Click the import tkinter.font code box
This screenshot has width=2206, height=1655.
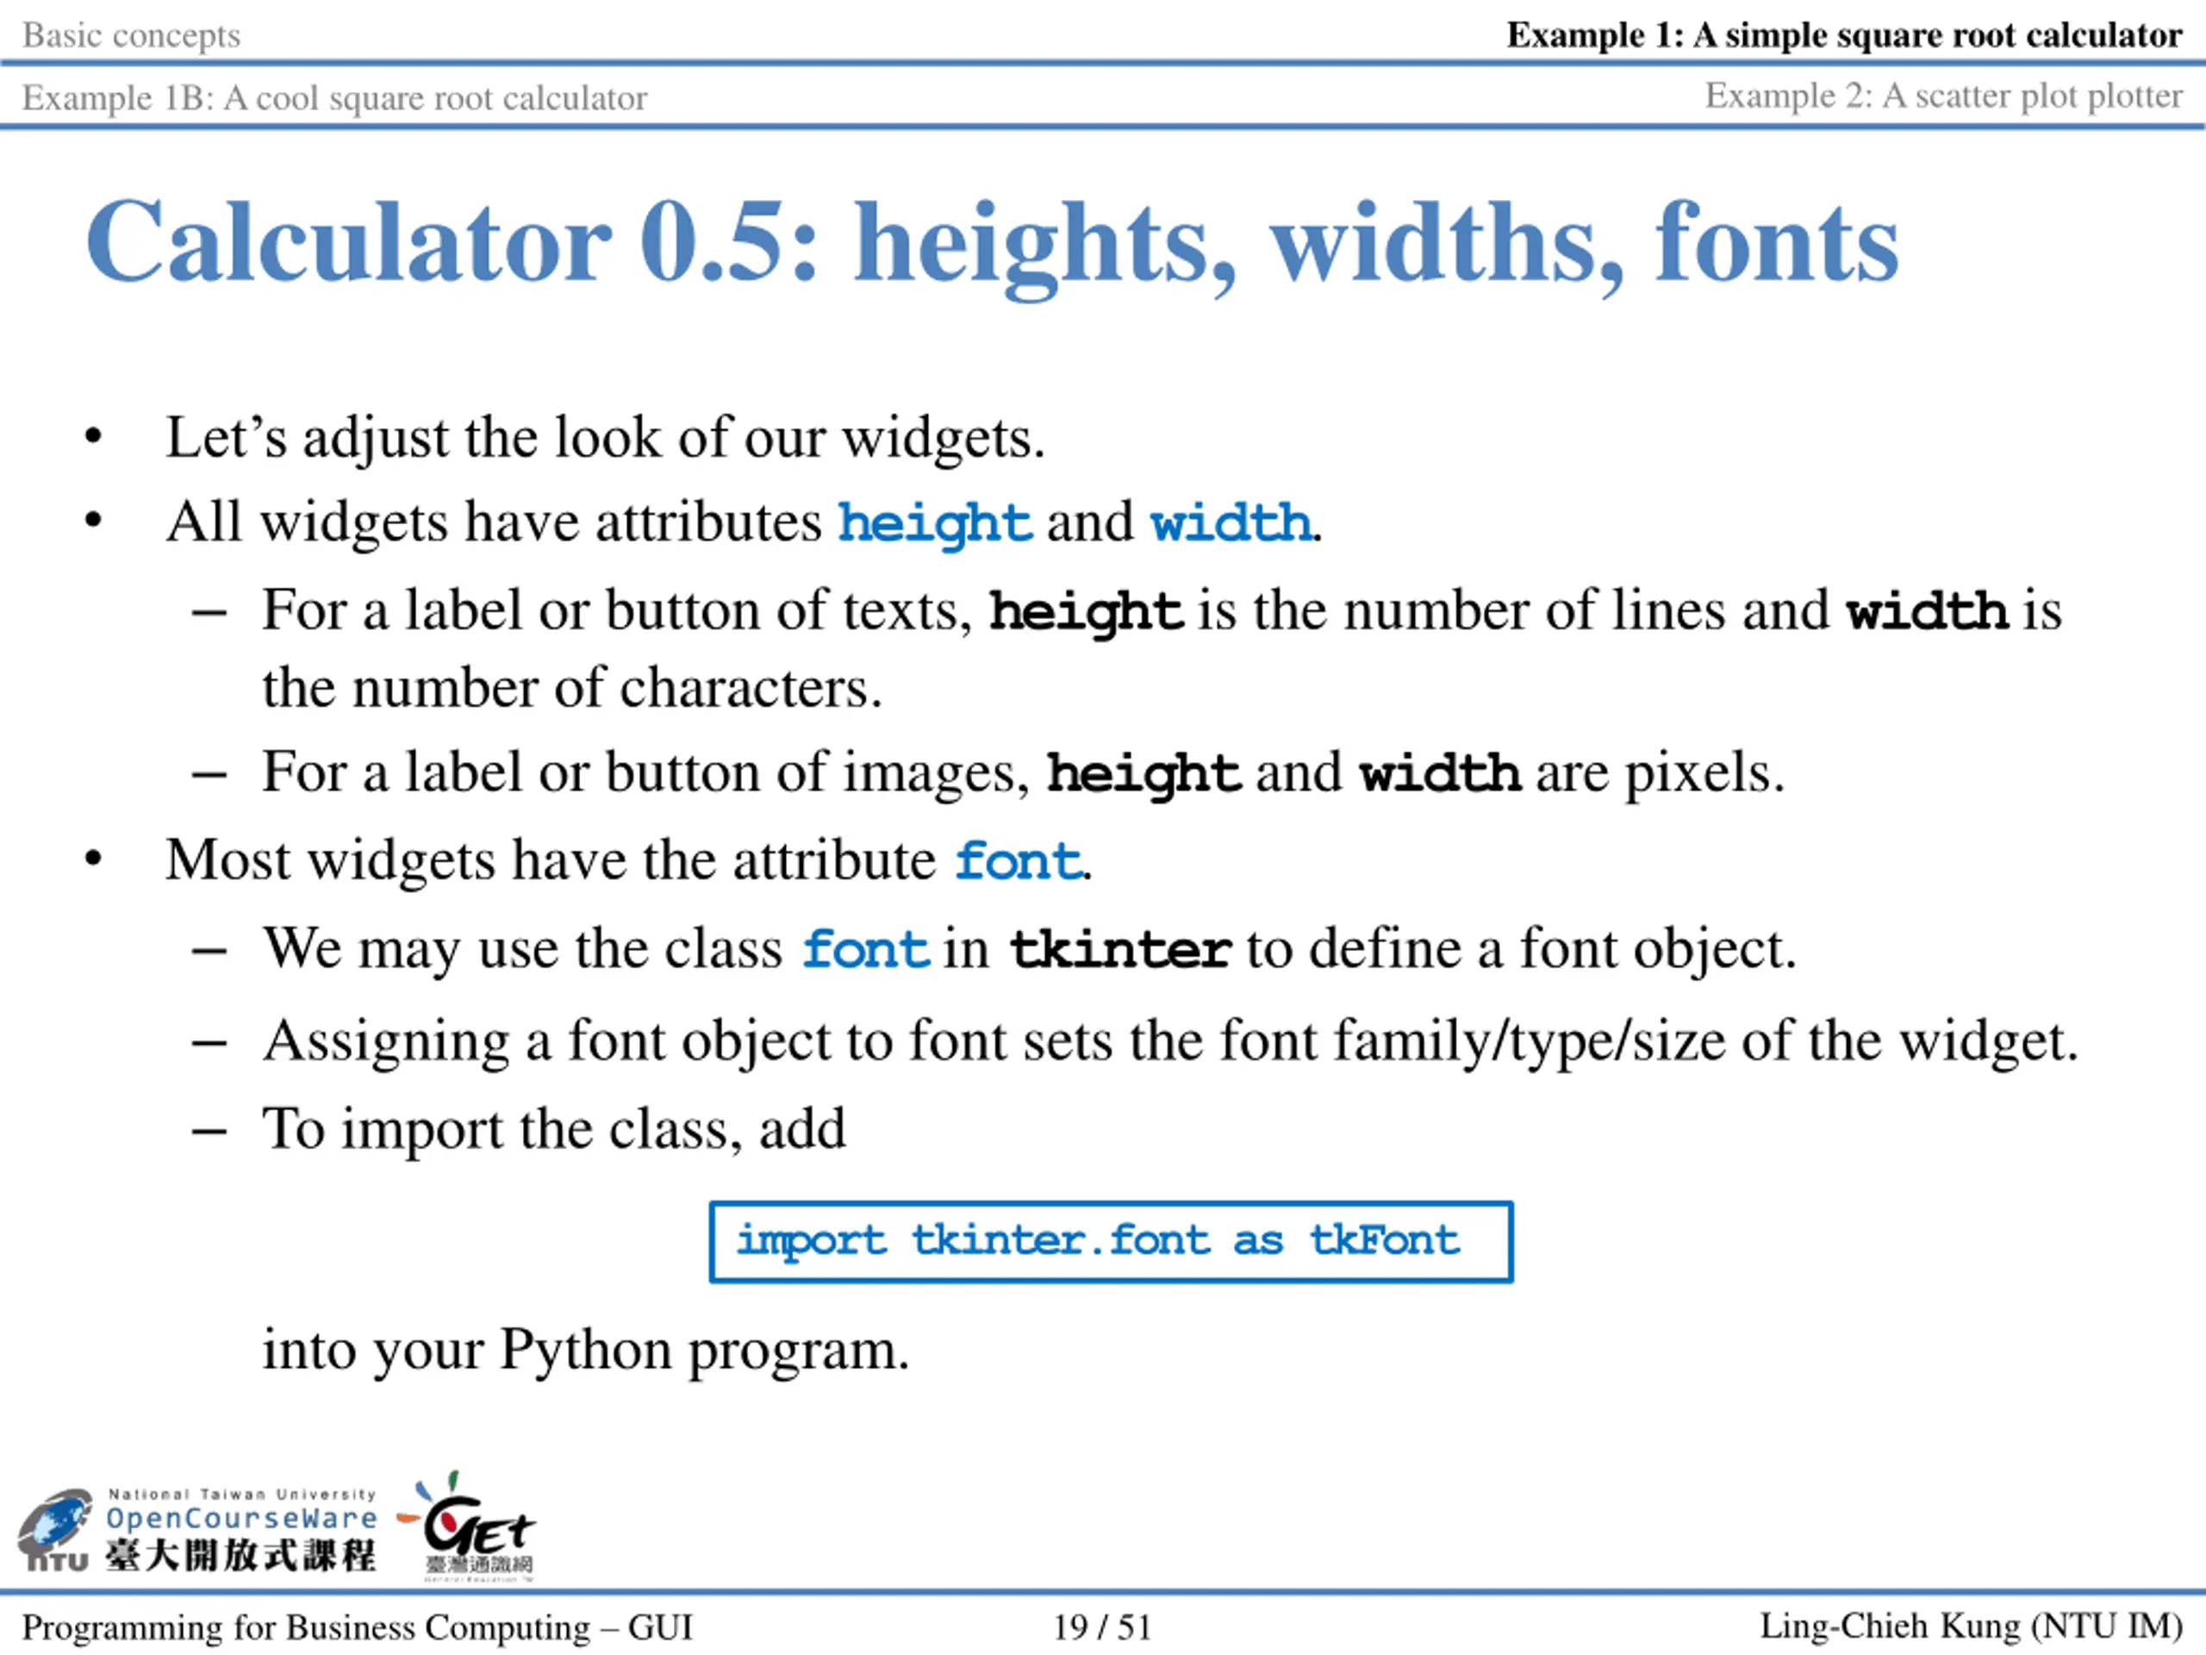[1110, 1241]
